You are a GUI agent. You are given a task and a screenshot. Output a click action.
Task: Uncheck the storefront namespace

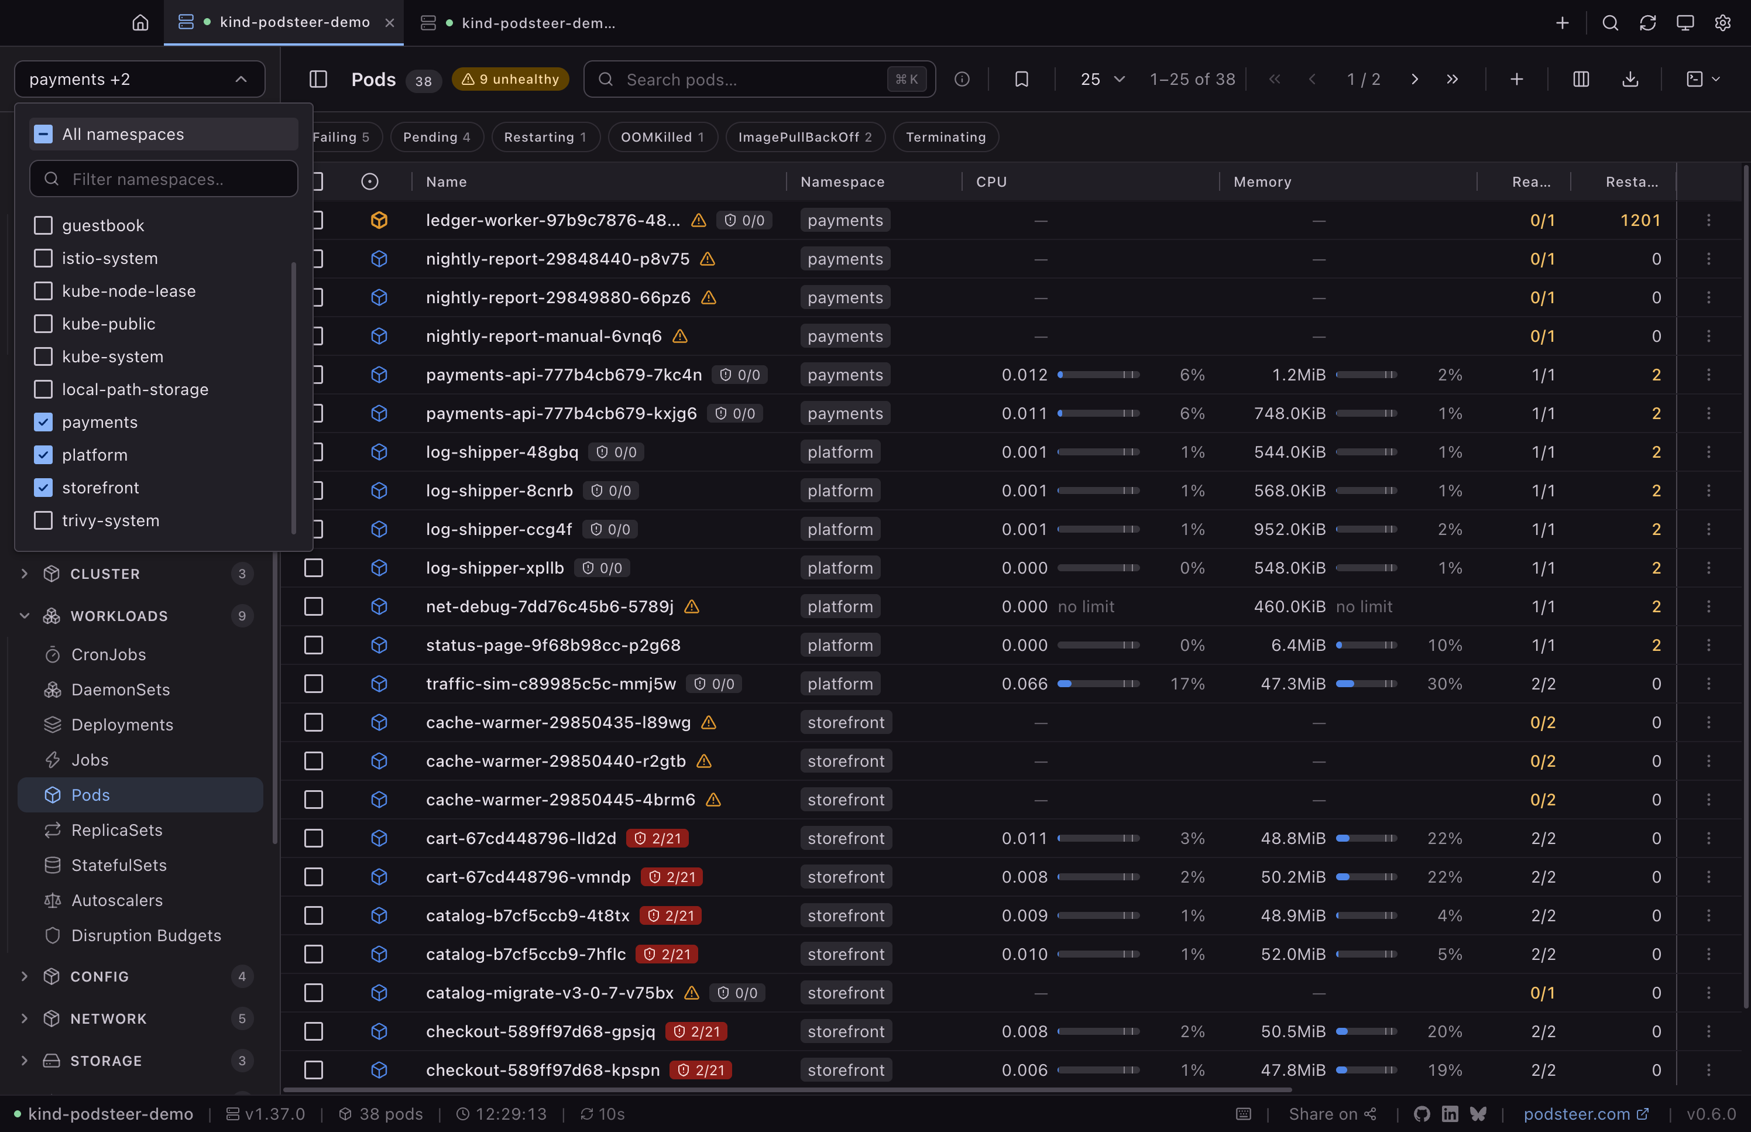coord(43,488)
